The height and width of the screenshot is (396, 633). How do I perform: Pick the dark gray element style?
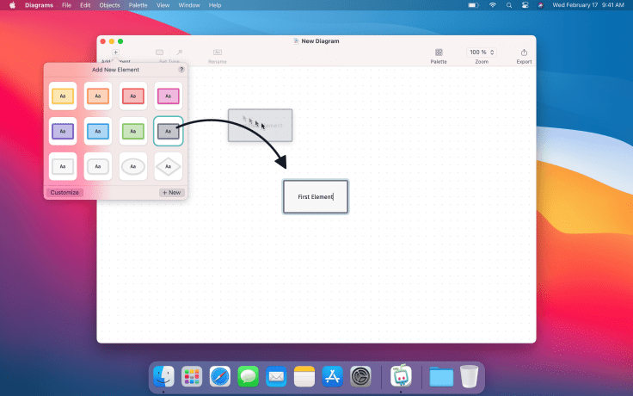(x=168, y=132)
